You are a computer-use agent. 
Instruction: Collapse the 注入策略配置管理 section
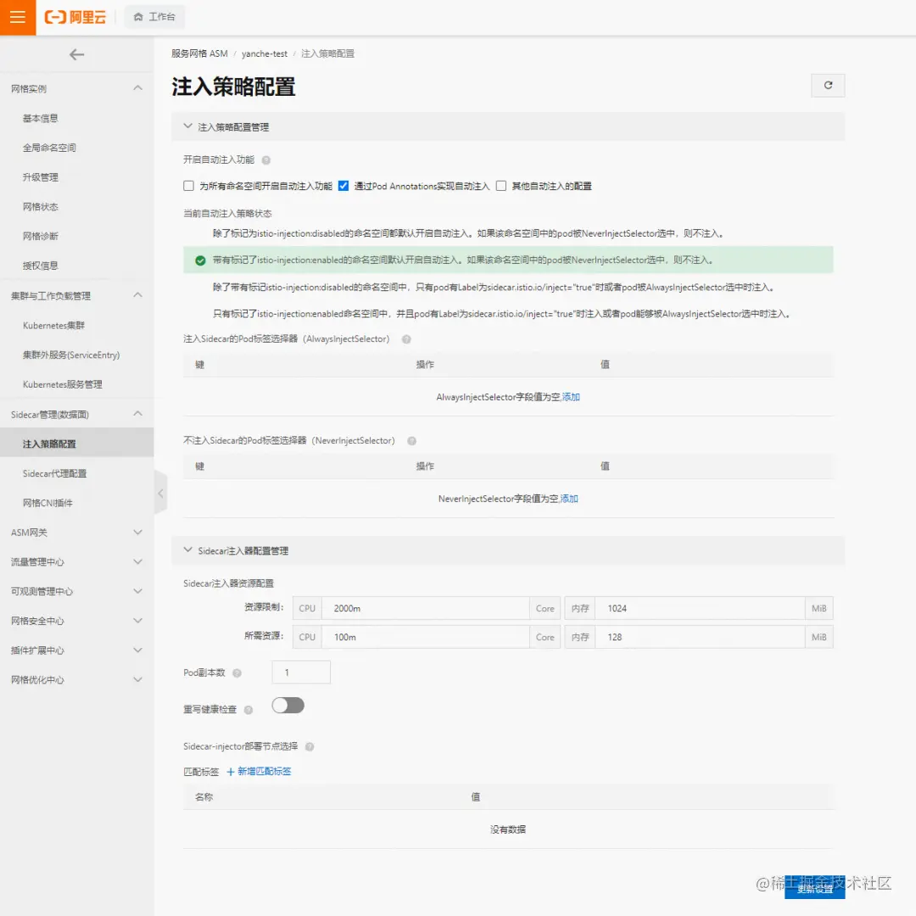[x=187, y=126]
